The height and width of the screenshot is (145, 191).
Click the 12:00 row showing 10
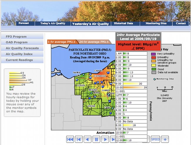click(131, 140)
